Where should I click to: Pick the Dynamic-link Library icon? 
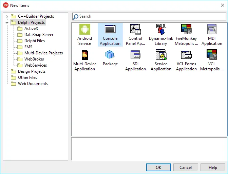point(161,29)
